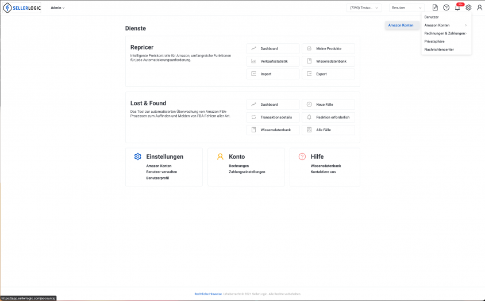Open Lost & Found Transaktionsdetails
Screen dimensions: 485x301
tap(273, 117)
